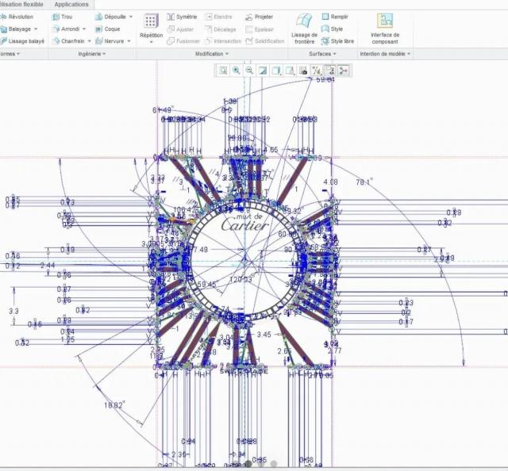Viewport: 508px width, 471px height.
Task: Open Interface de composant
Action: click(385, 29)
